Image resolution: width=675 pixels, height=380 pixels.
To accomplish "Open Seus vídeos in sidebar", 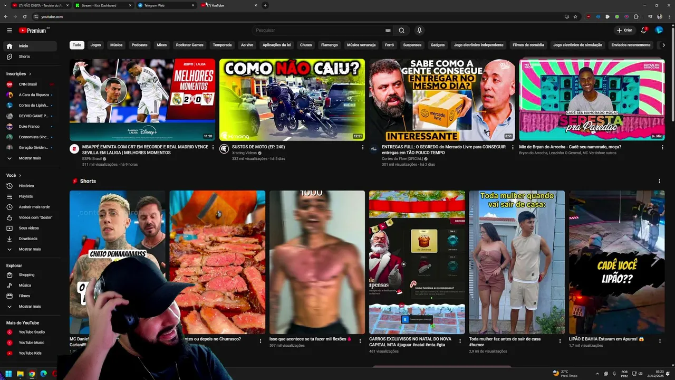I will (x=31, y=228).
